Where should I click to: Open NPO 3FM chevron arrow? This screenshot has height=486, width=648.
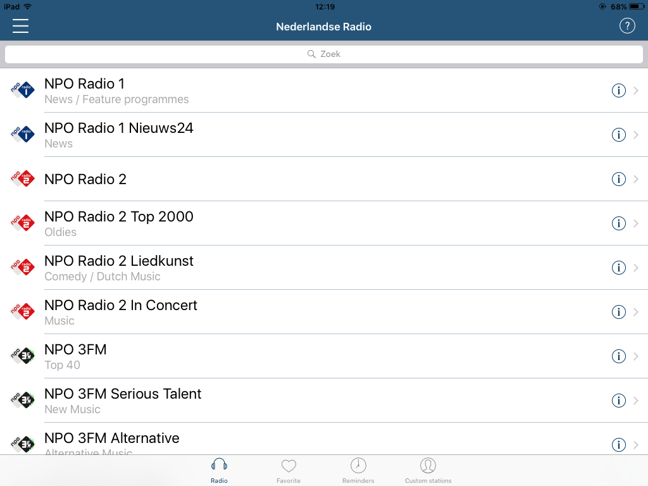tap(636, 356)
